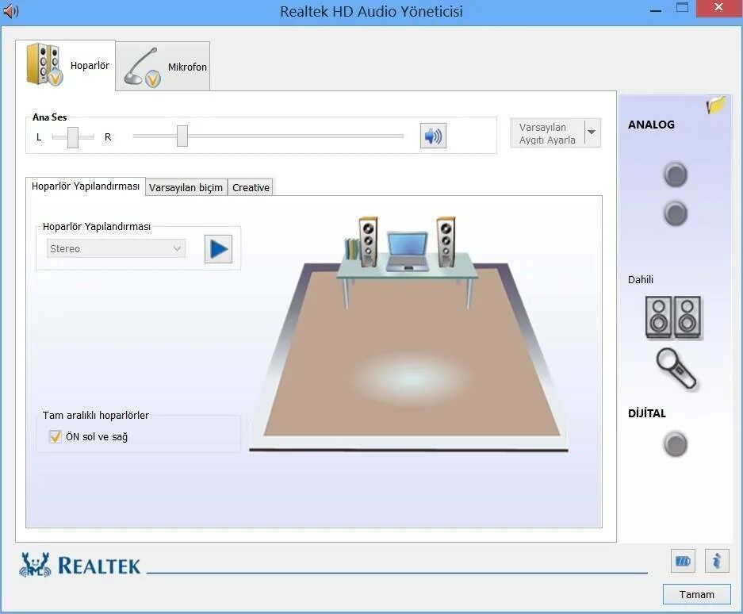Adjust the L/R balance slider
Viewport: 743px width, 614px height.
[x=72, y=137]
